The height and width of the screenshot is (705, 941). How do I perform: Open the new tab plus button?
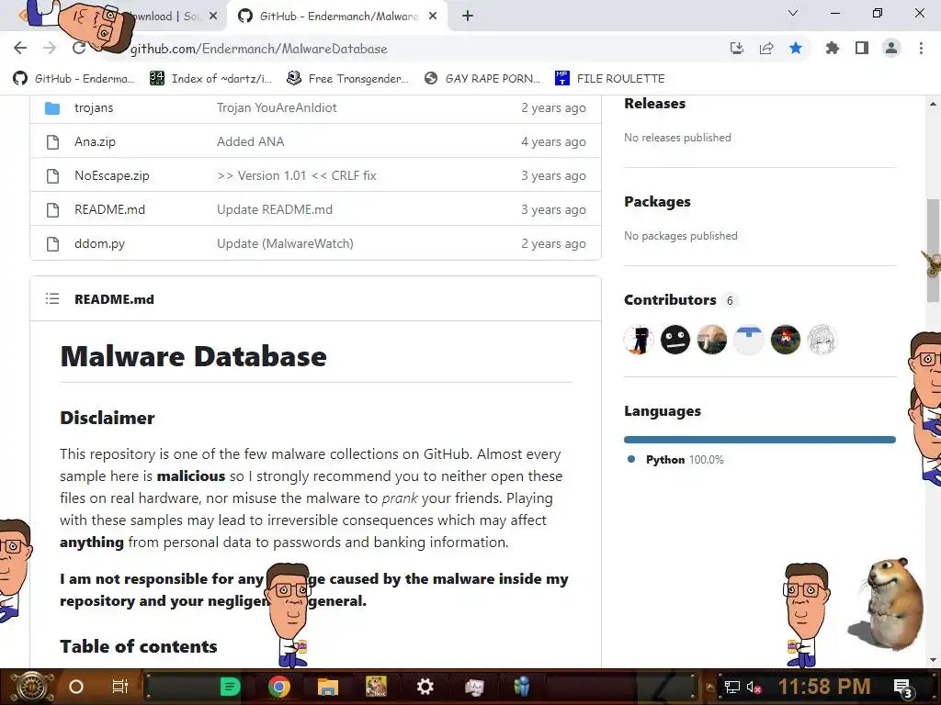[x=468, y=17]
